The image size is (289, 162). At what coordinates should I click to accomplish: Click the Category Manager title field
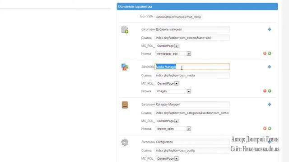tap(192, 104)
